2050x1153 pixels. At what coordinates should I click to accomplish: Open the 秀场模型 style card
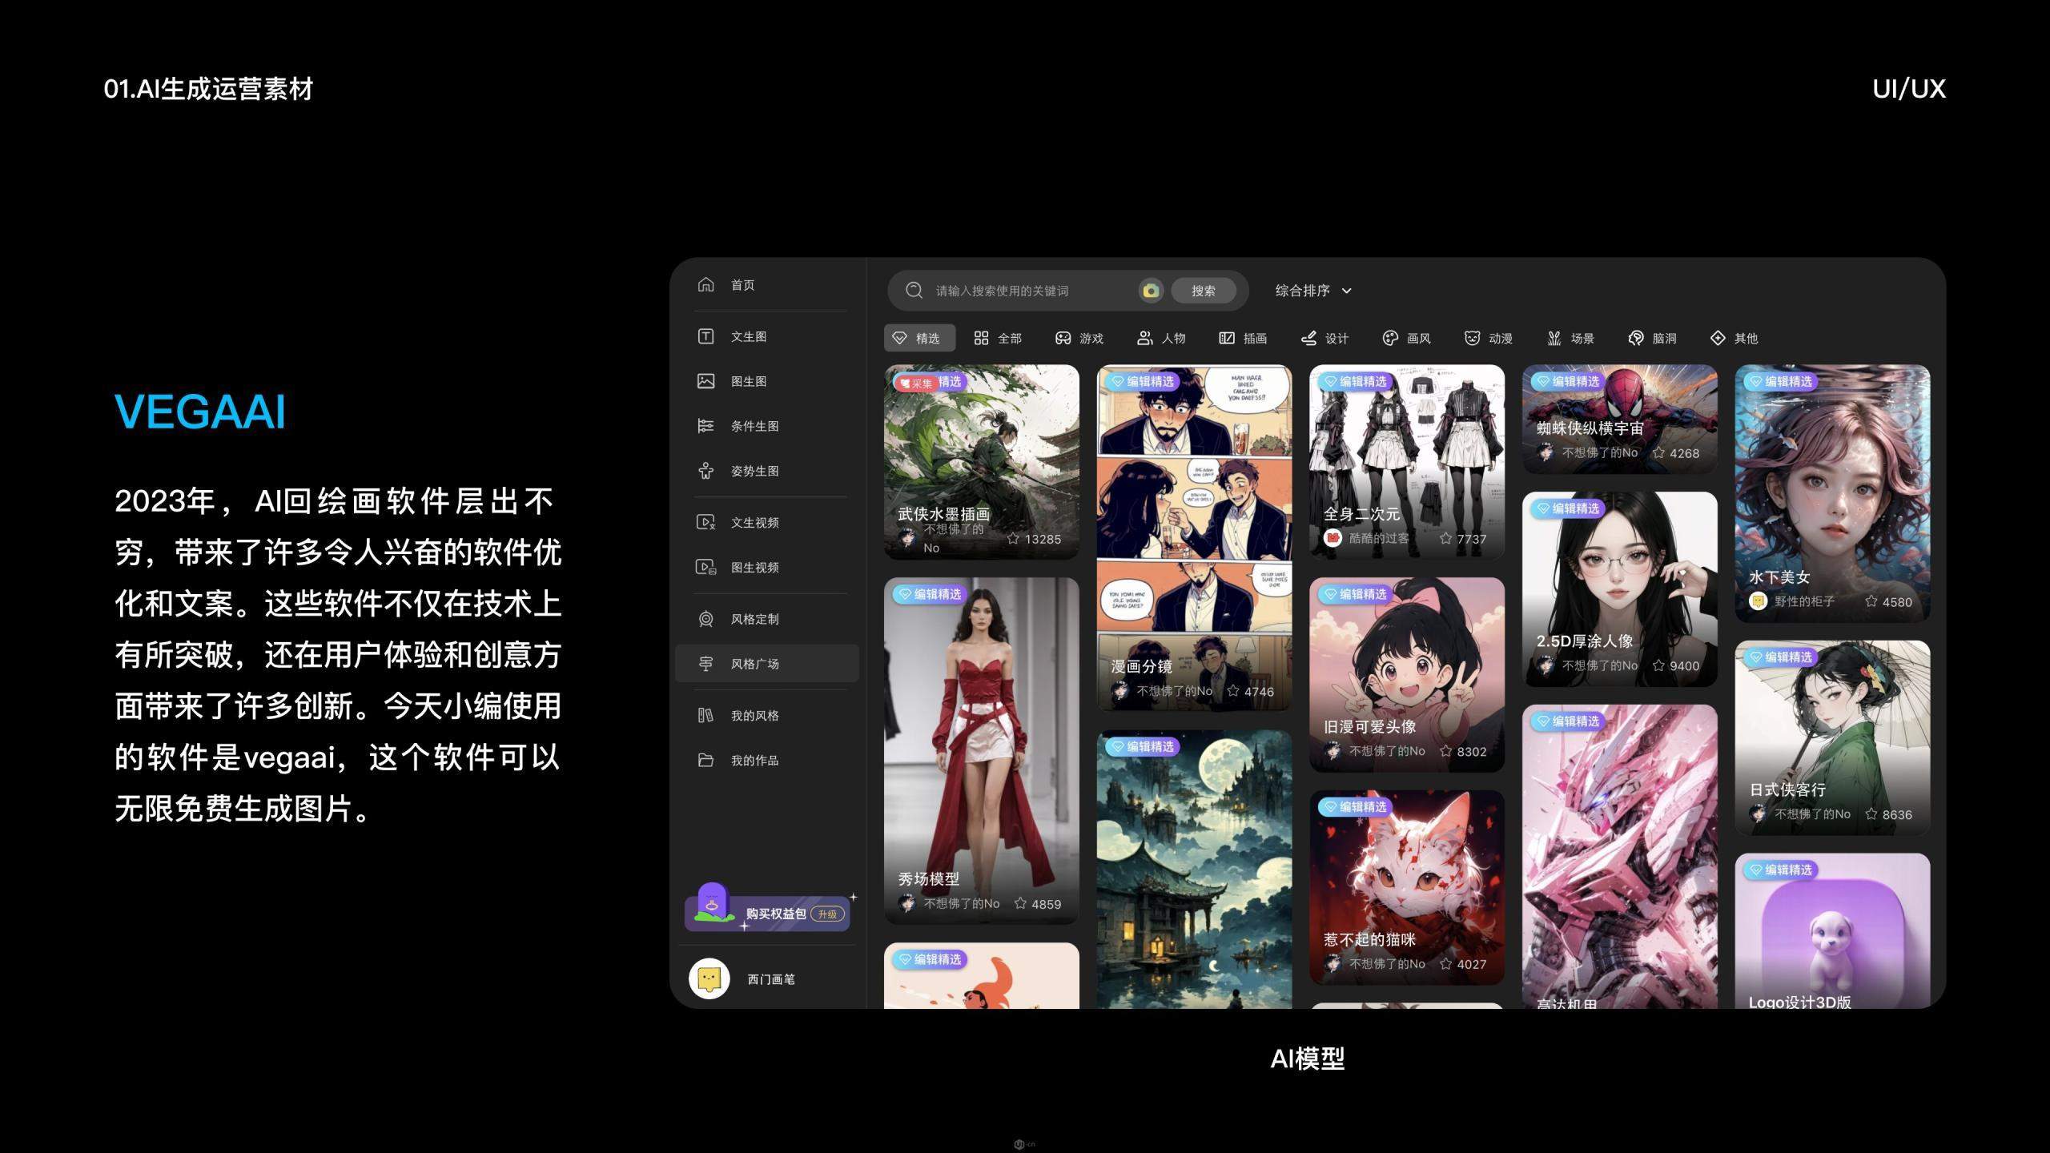(982, 750)
